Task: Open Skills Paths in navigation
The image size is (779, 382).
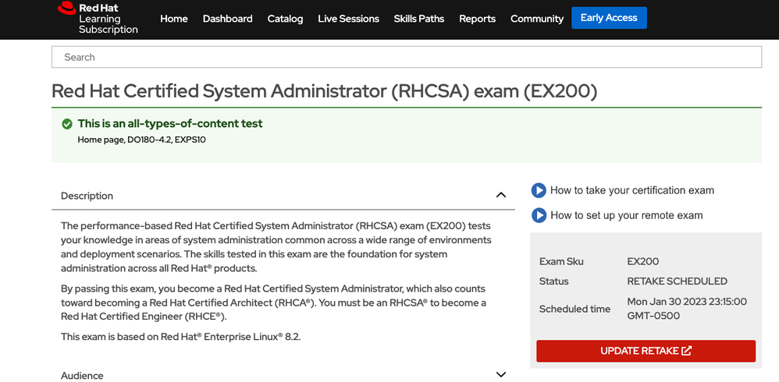Action: [x=418, y=19]
